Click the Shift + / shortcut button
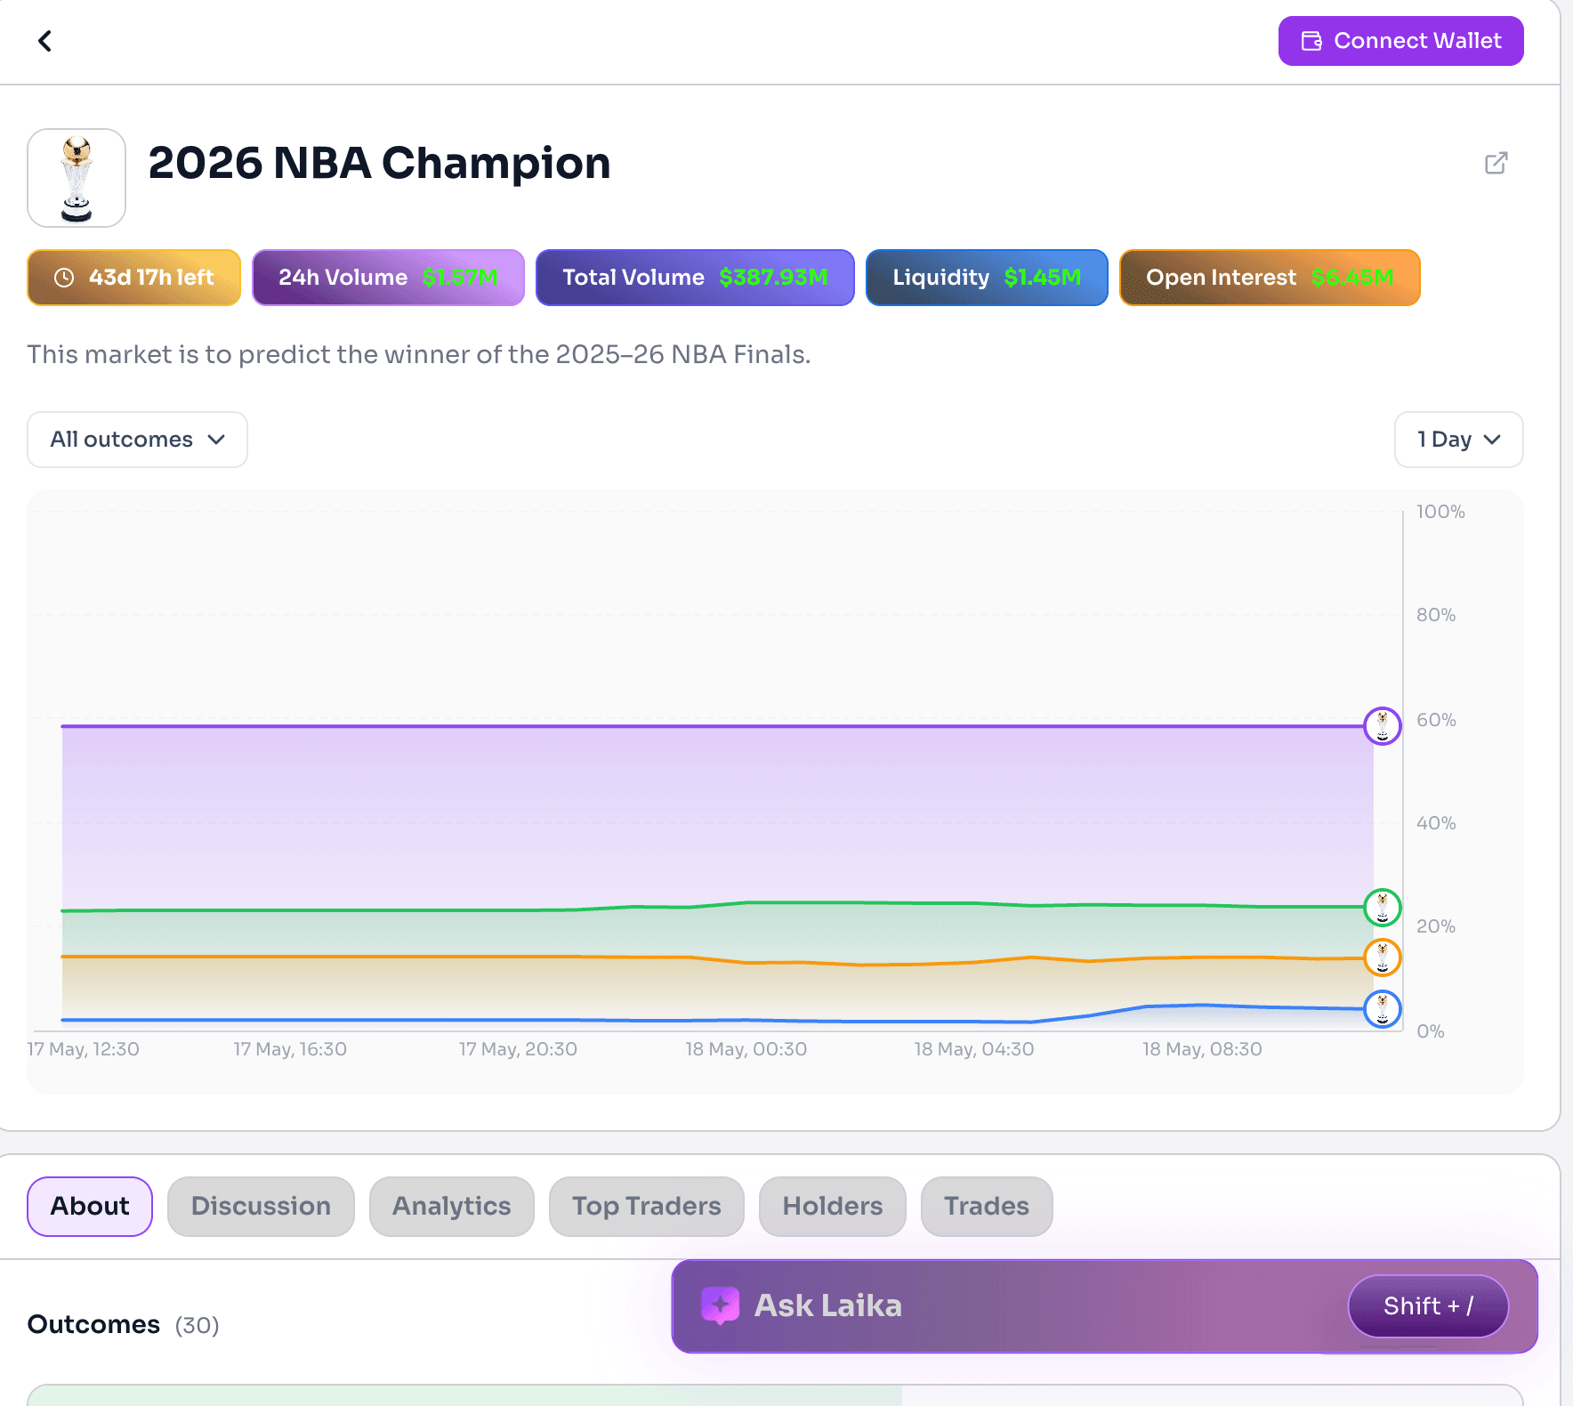Screen dimensions: 1573x1406 click(x=1428, y=1306)
